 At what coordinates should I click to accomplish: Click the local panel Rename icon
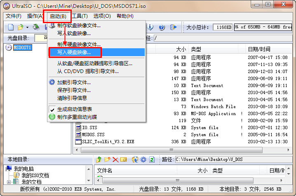pos(123,160)
